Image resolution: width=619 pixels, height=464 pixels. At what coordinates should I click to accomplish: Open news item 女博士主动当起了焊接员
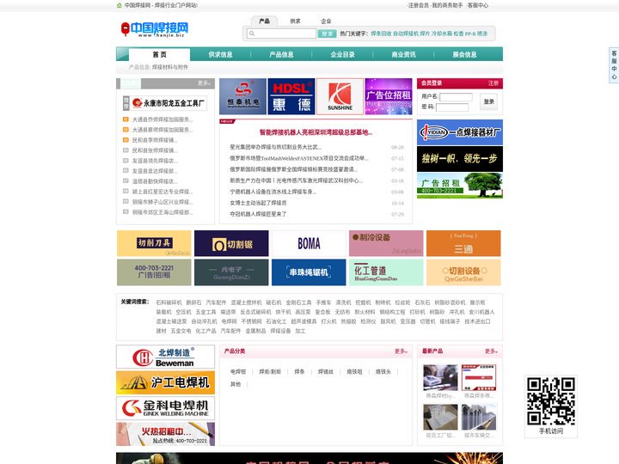pyautogui.click(x=258, y=203)
